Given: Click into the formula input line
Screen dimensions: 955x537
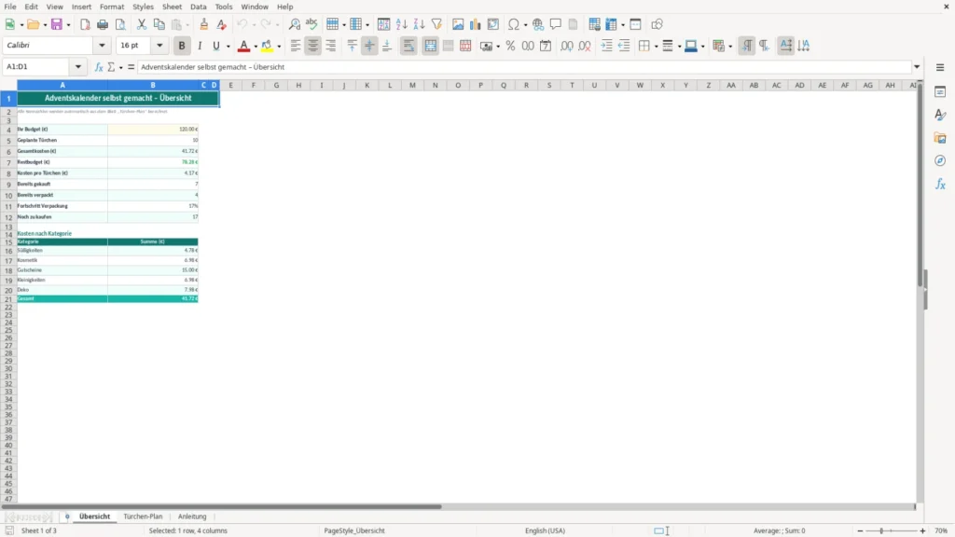Looking at the screenshot, I should (x=524, y=67).
